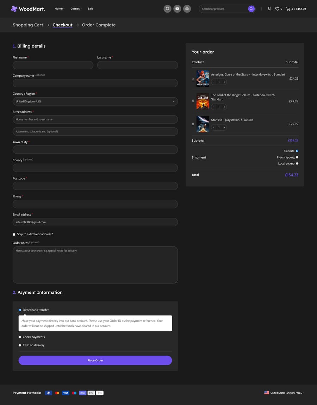The height and width of the screenshot is (405, 317).
Task: Expand the Games menu
Action: 76,9
